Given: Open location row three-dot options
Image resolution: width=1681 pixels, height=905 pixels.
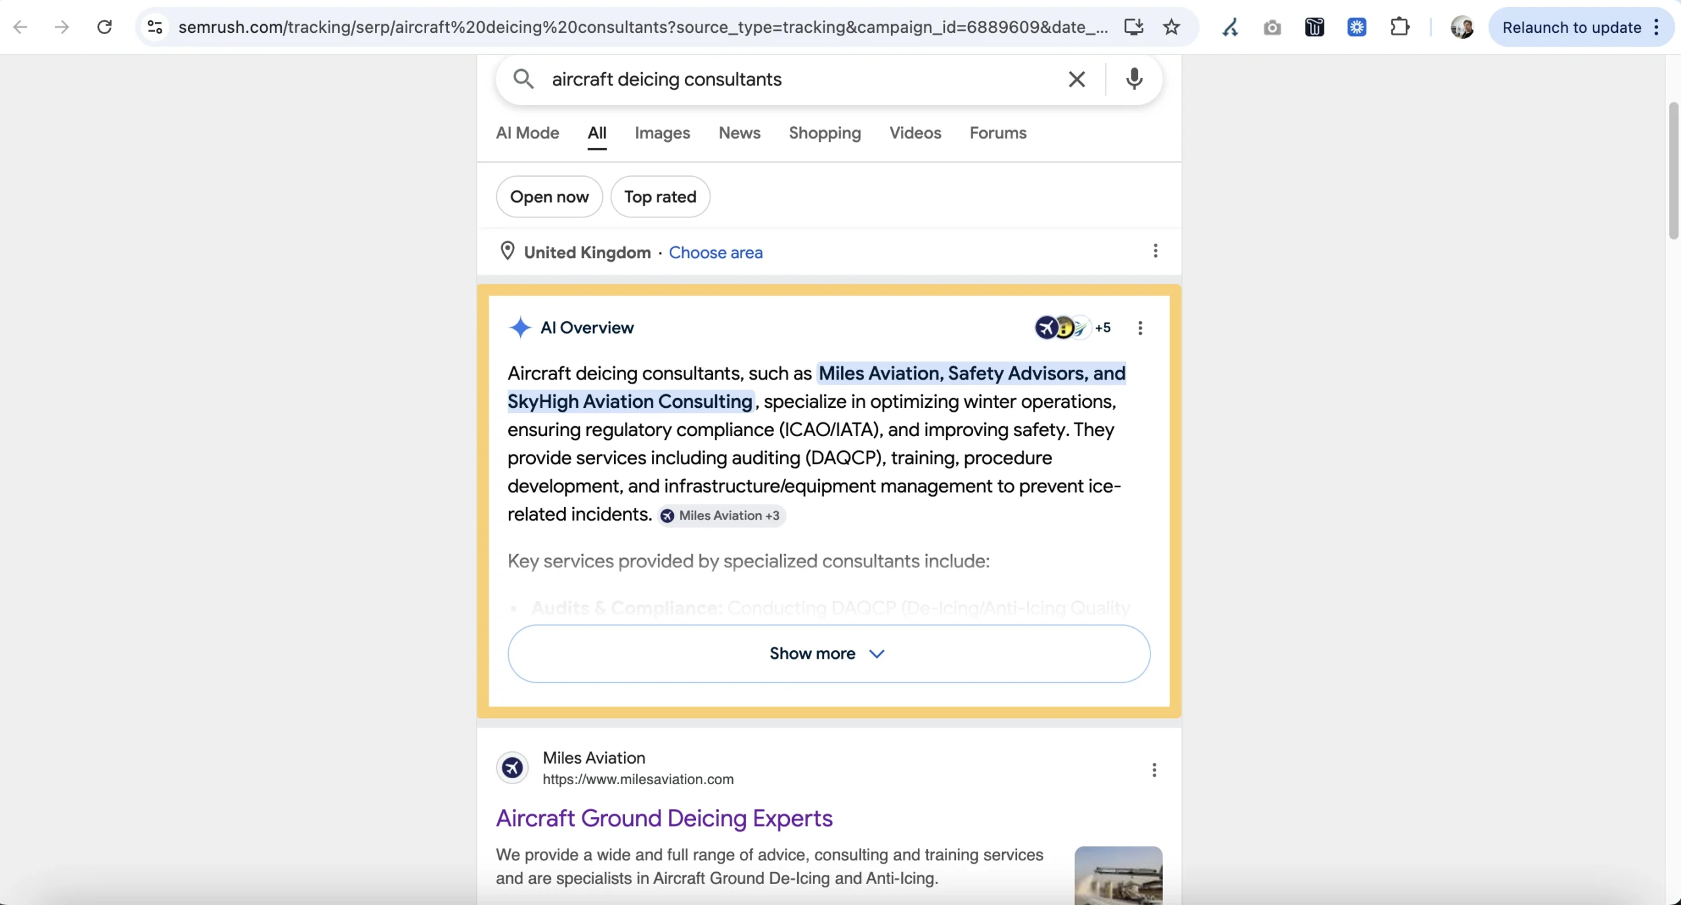Looking at the screenshot, I should (1155, 251).
